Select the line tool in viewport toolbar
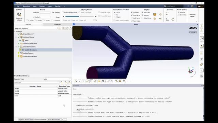This screenshot has width=218, height=123. (x=83, y=81)
